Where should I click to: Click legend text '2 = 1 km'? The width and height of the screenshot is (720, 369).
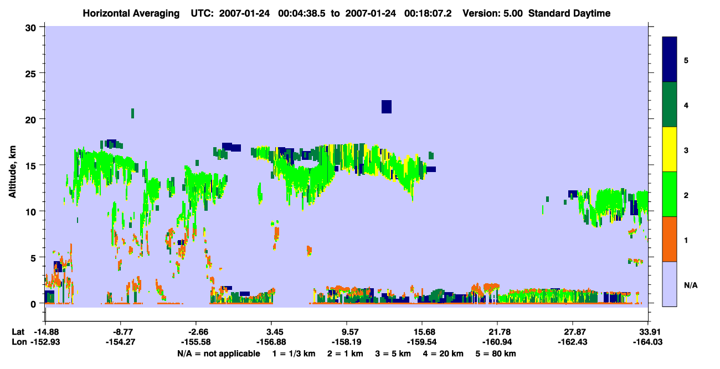point(346,354)
